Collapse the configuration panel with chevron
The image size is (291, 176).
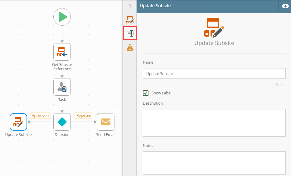pos(130,6)
